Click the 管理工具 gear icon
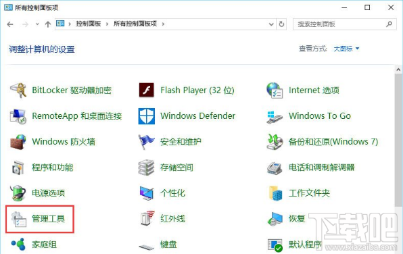Viewport: 403px width, 254px height. 18,220
